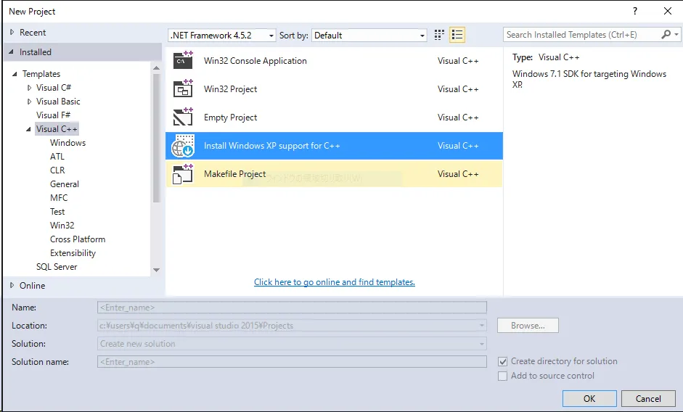The width and height of the screenshot is (683, 412).
Task: Enable Add to source control checkbox
Action: click(x=503, y=376)
